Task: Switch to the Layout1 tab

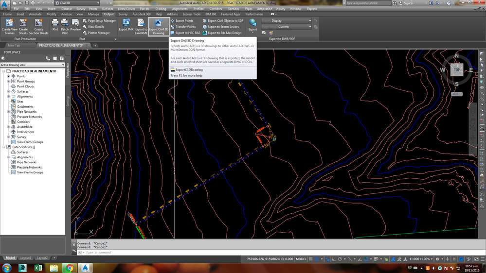Action: pos(26,258)
